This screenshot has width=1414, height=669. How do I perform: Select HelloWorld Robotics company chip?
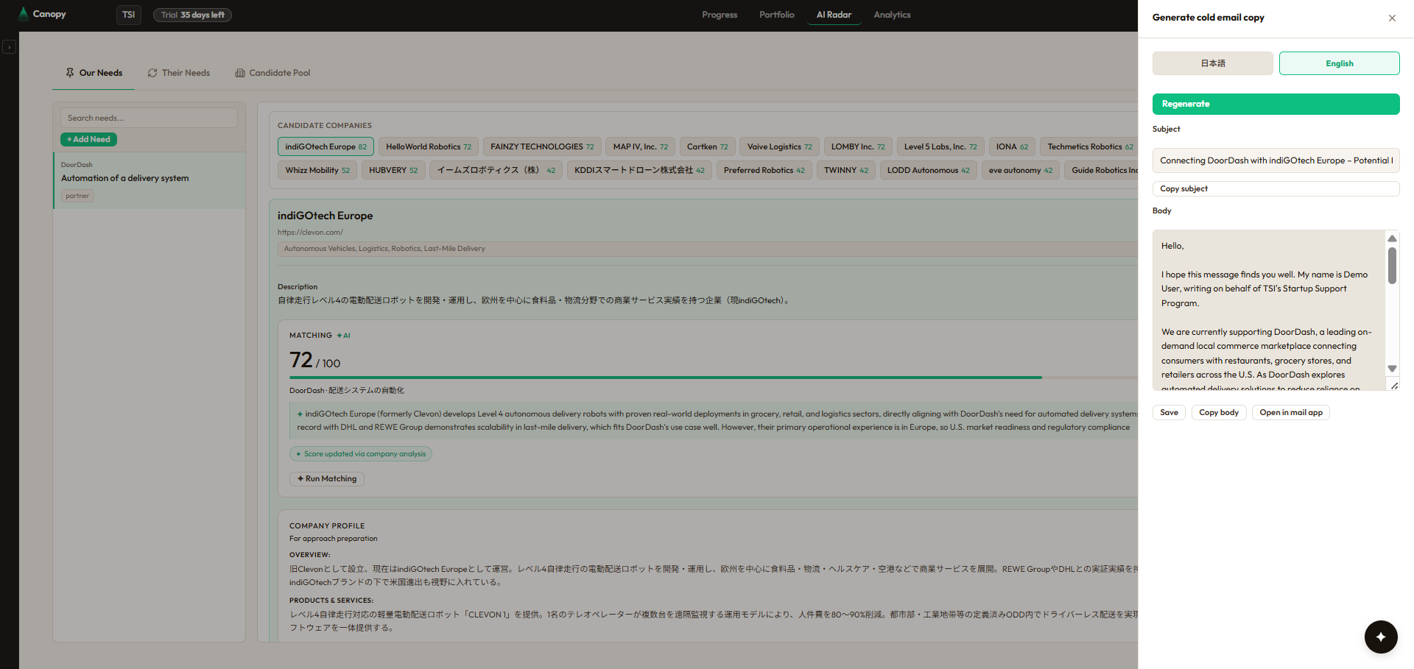click(429, 146)
